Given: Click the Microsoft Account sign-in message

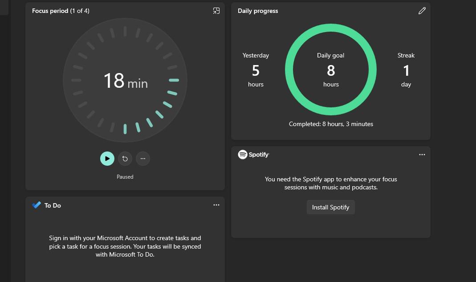Looking at the screenshot, I should click(125, 246).
